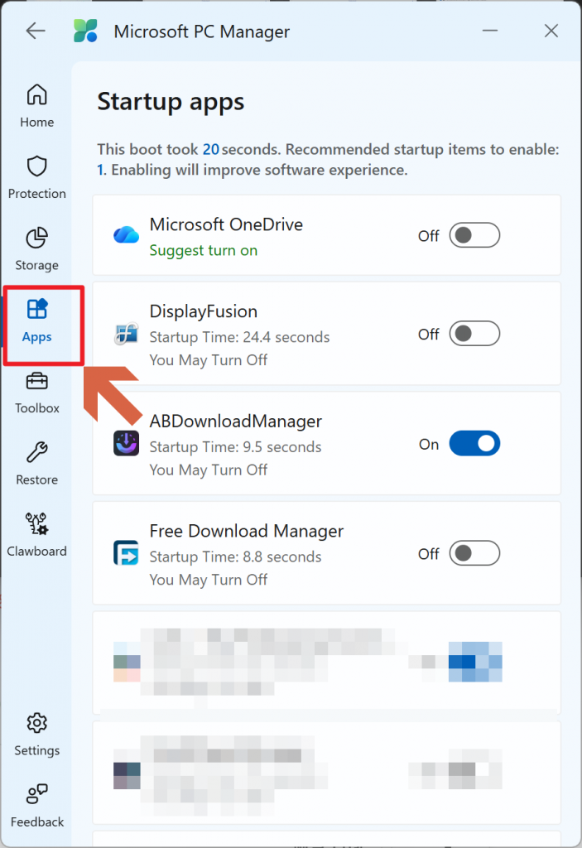This screenshot has height=848, width=582.
Task: Enable DisplayFusion startup toggle
Action: coord(474,334)
